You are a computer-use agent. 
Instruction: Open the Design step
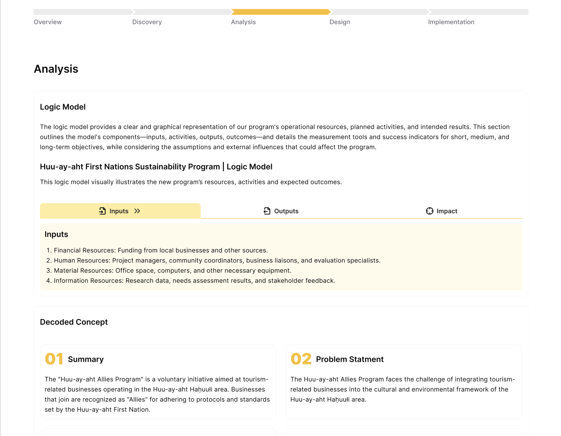(340, 22)
